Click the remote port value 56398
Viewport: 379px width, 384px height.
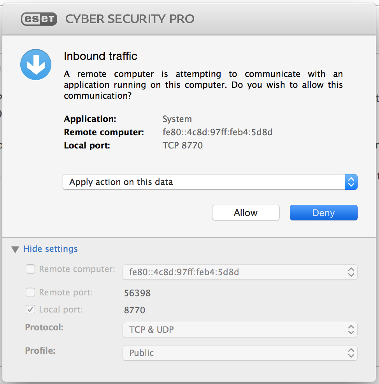(x=137, y=293)
